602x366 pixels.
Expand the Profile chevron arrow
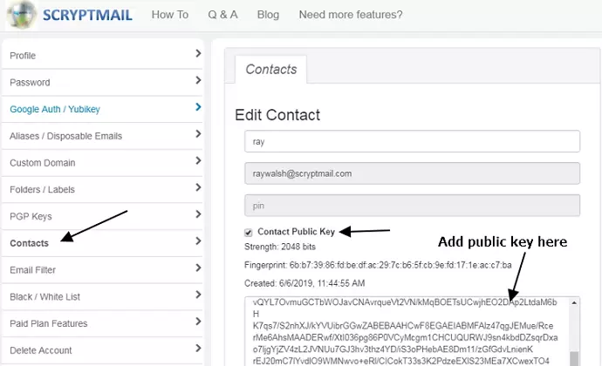click(198, 54)
